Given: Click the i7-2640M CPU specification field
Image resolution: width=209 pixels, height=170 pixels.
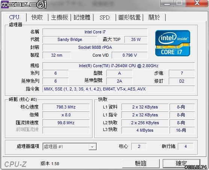Looking at the screenshot, I should click(x=118, y=66).
